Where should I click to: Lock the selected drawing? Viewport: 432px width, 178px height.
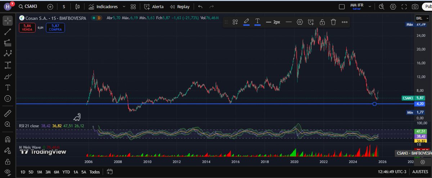point(322,22)
